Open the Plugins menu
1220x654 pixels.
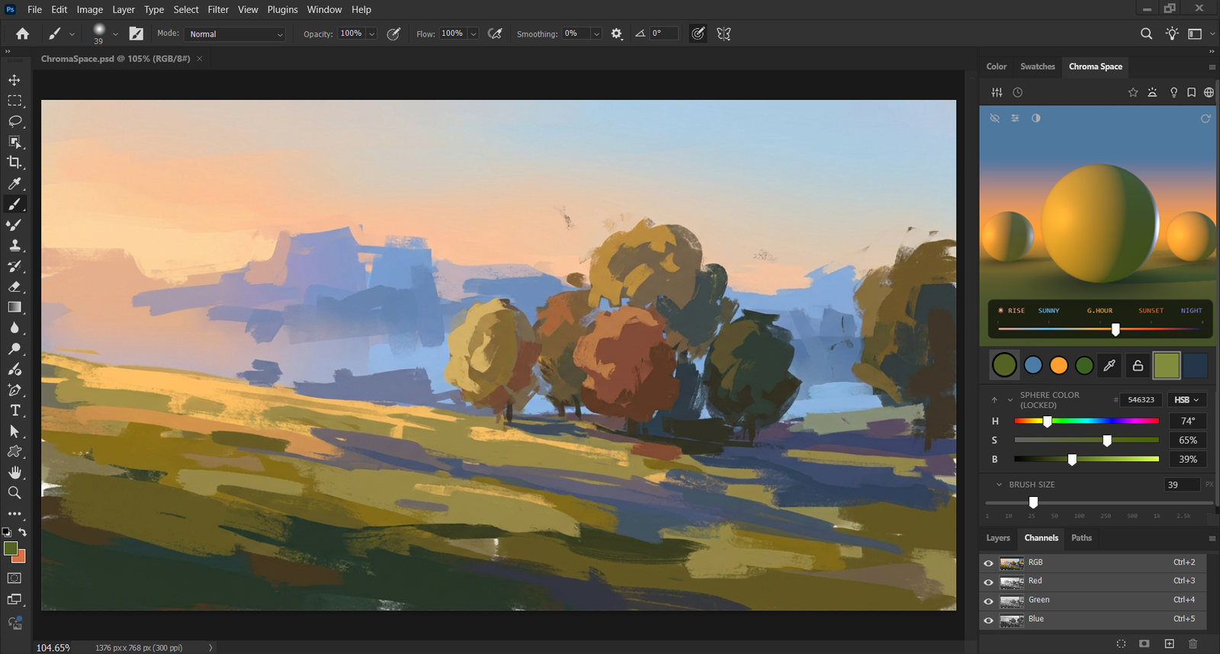[x=282, y=10]
